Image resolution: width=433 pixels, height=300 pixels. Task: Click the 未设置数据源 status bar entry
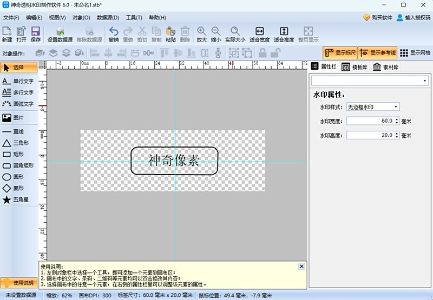21,295
